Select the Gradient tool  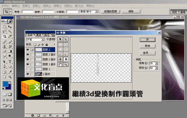coord(10,52)
